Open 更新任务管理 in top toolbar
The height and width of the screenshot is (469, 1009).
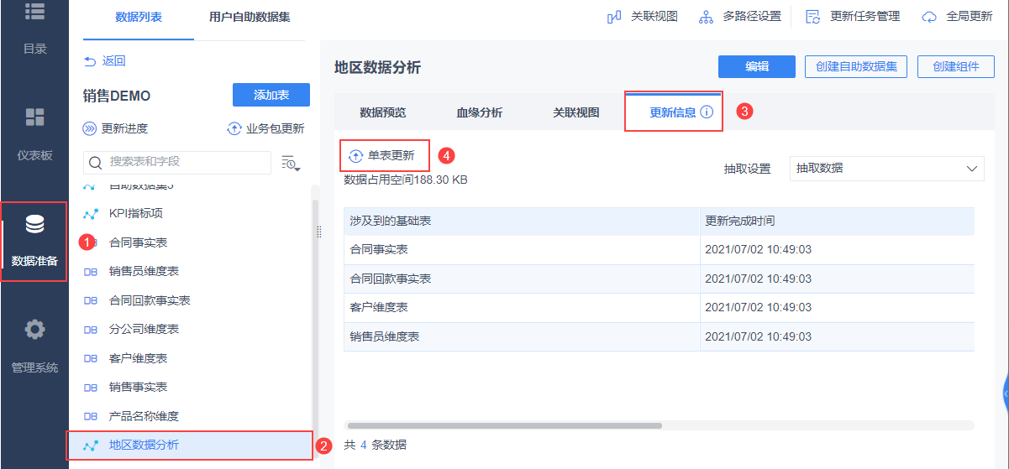(812, 17)
